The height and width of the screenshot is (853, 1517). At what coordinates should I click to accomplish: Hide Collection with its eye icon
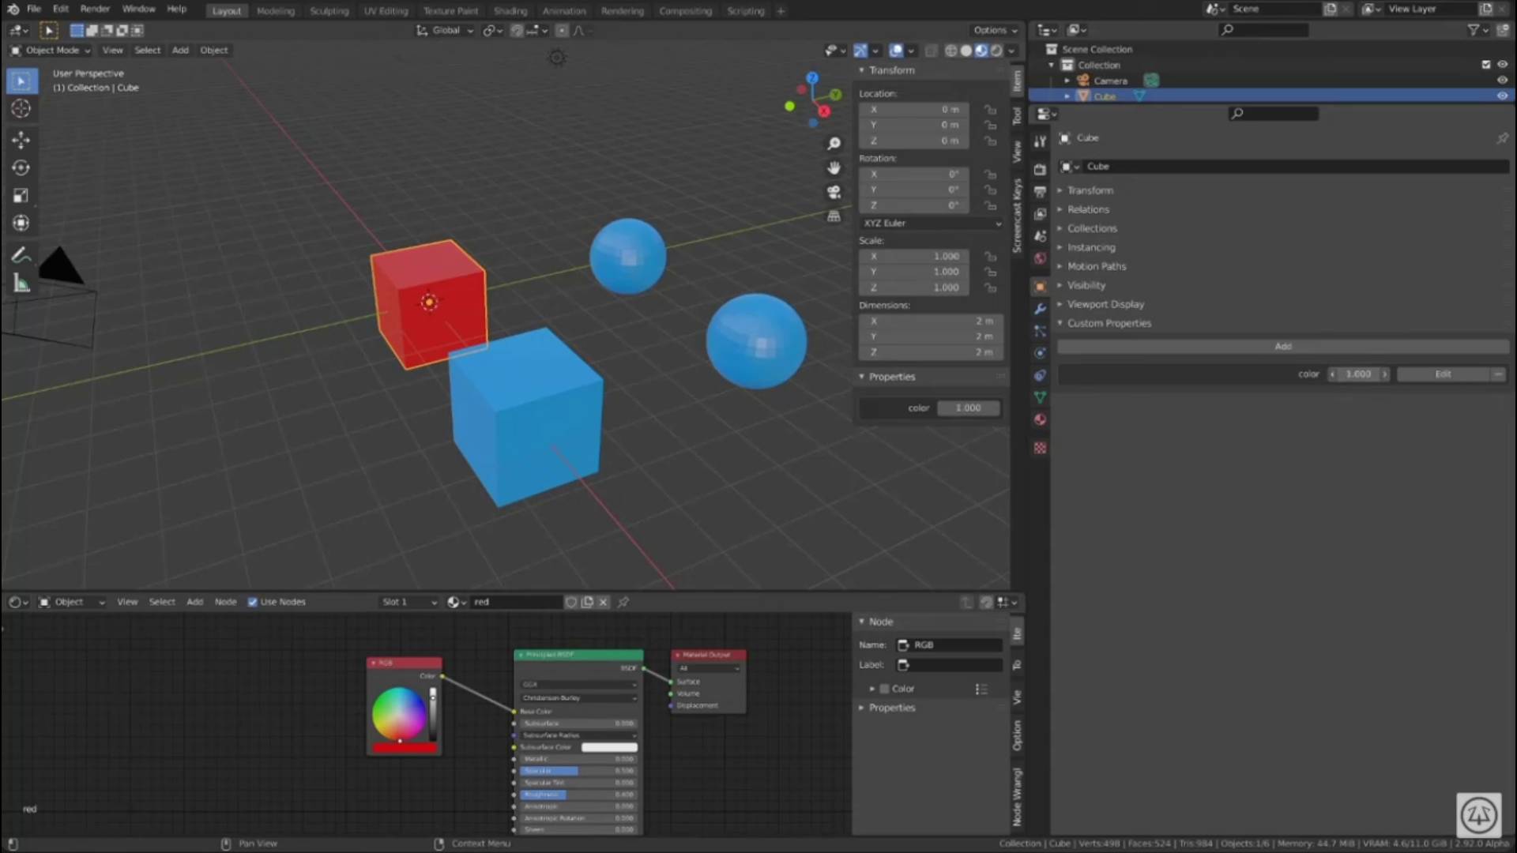[x=1502, y=65]
